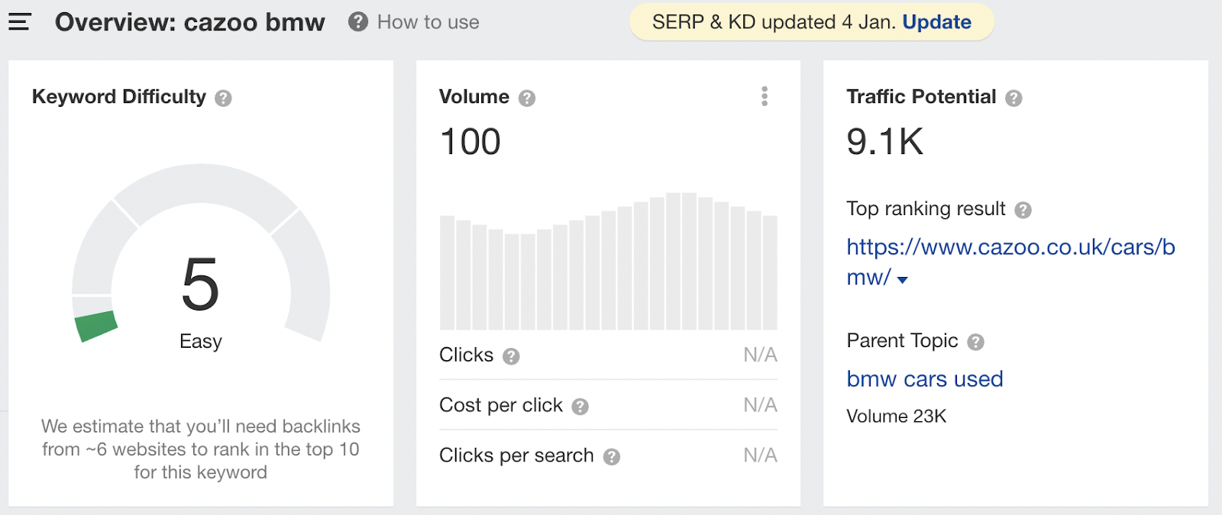
Task: Click the green Keyword Difficulty gauge segment
Action: point(96,326)
